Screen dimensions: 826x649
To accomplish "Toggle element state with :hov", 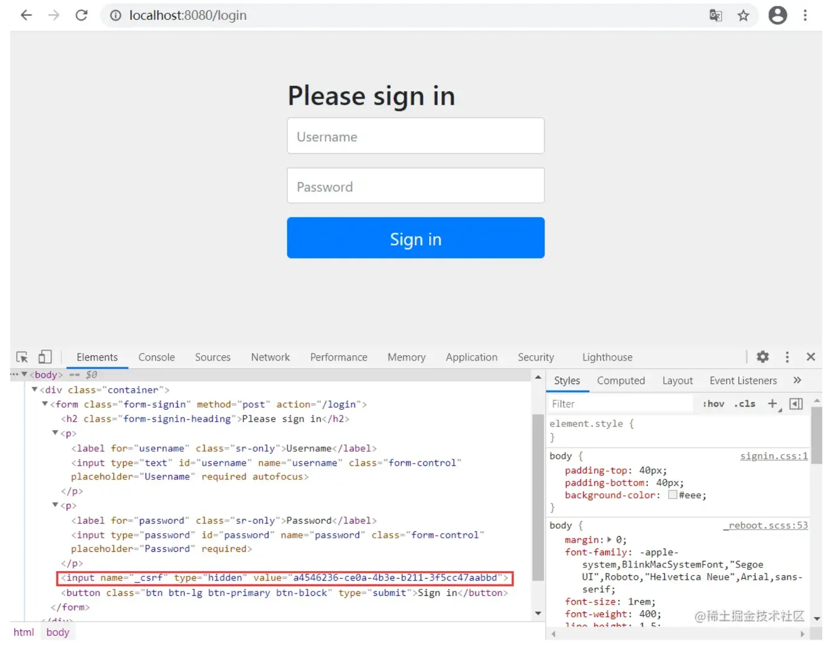I will click(713, 404).
